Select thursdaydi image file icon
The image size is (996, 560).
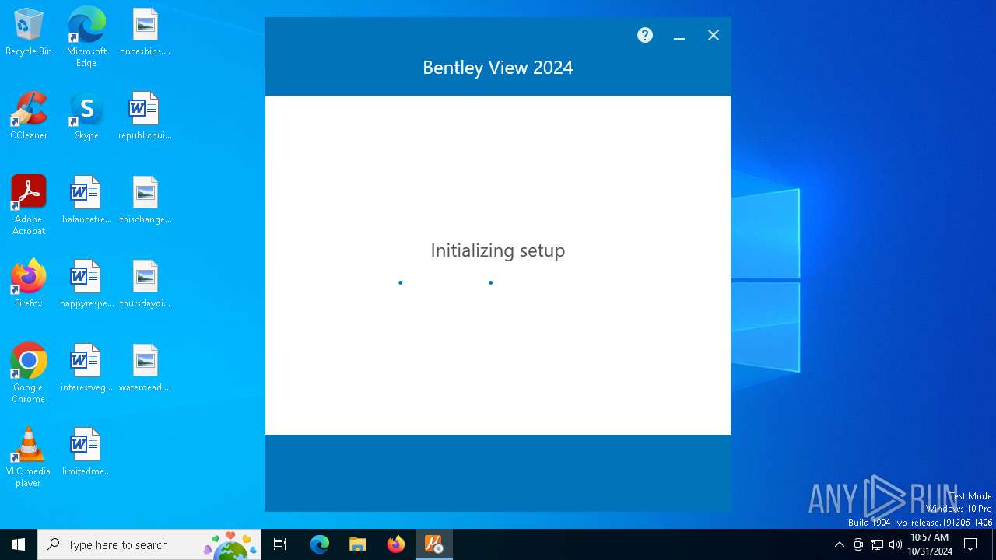145,285
